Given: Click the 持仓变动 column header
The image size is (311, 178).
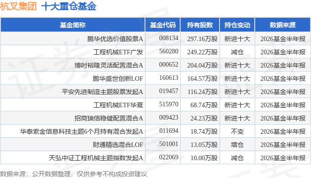Looking at the screenshot, I should (x=237, y=25).
